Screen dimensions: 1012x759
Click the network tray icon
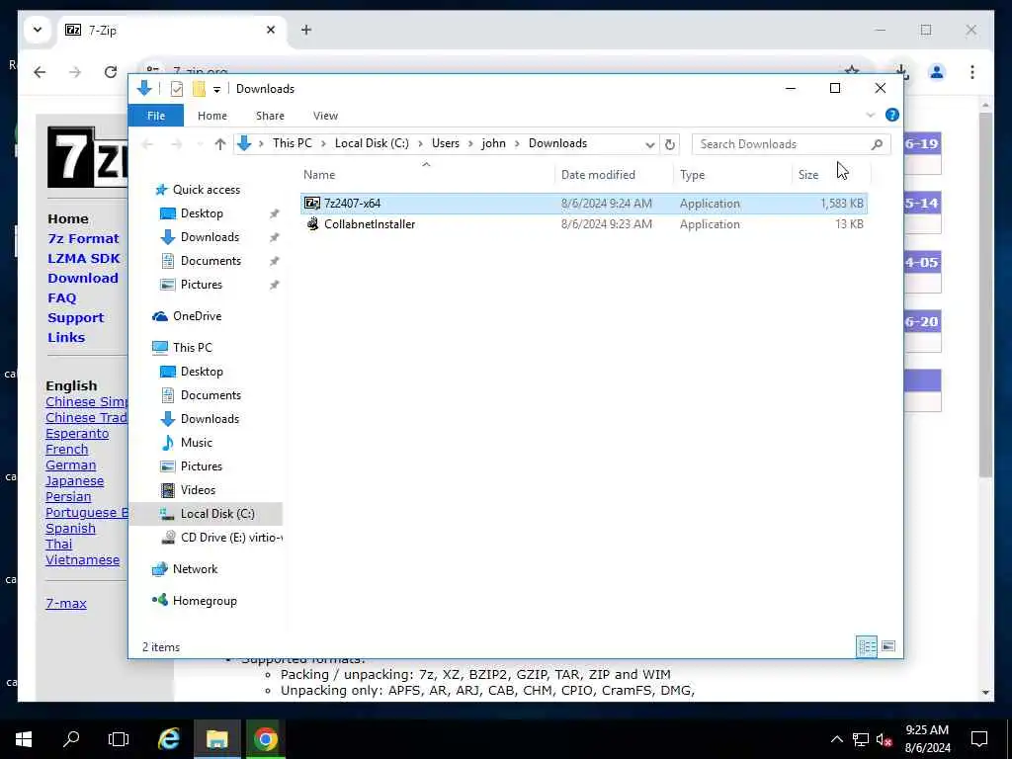(861, 739)
